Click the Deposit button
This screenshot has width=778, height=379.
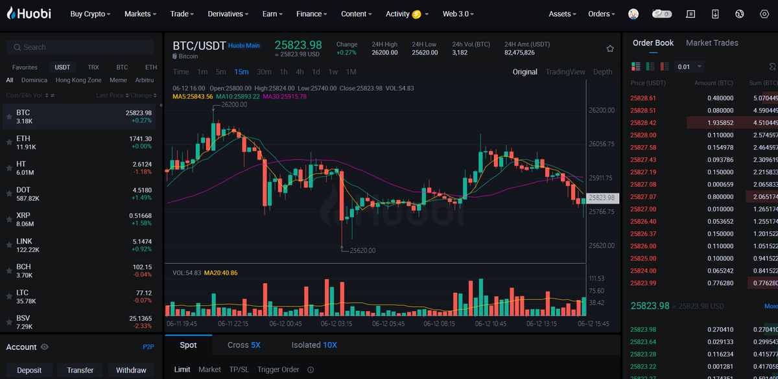29,371
